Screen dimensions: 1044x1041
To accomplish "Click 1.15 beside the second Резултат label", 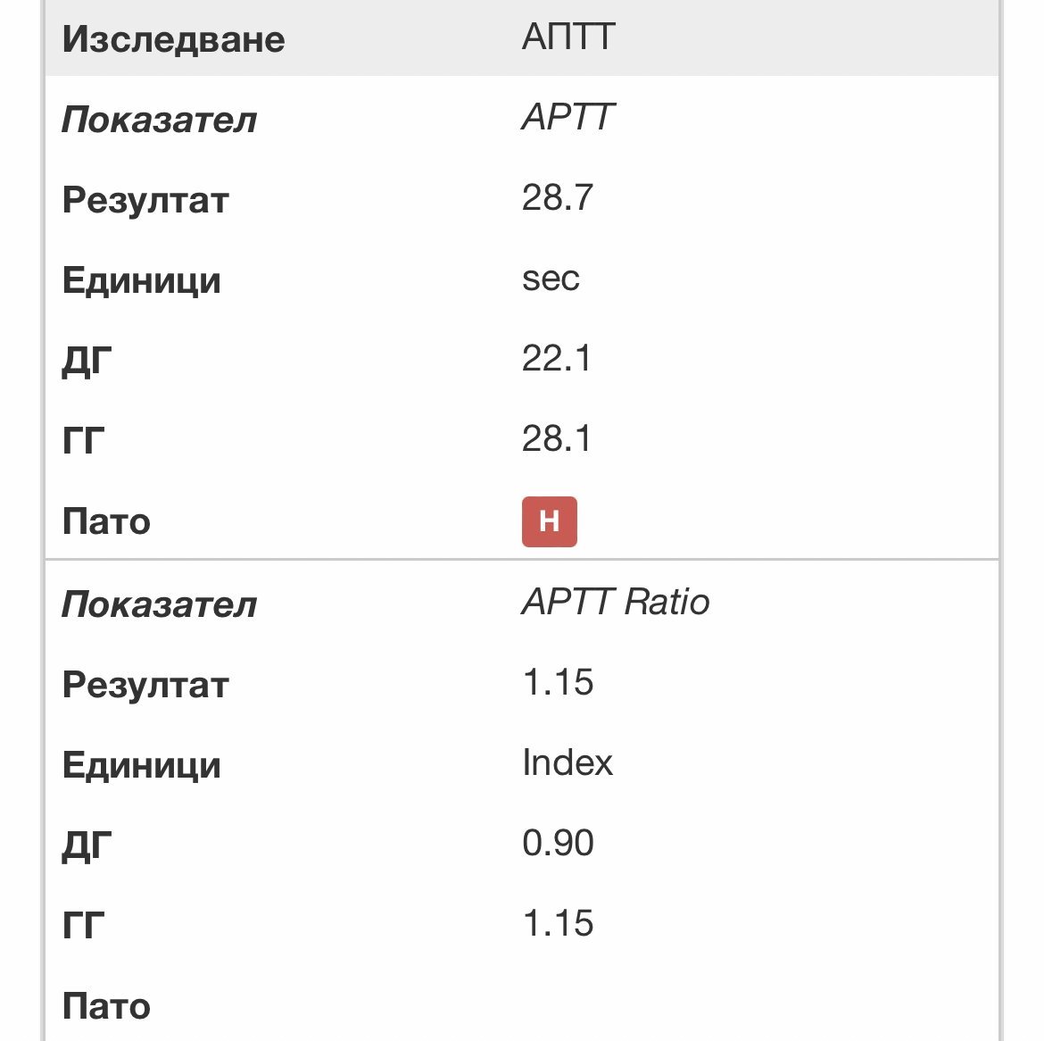I will click(558, 683).
